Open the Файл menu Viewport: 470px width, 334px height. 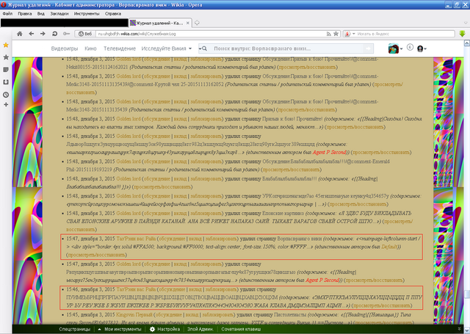(x=7, y=13)
